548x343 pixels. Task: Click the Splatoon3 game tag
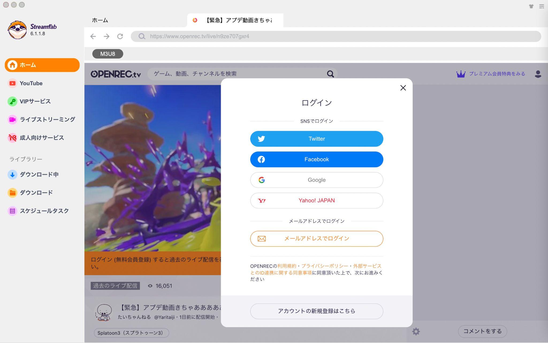pos(131,333)
